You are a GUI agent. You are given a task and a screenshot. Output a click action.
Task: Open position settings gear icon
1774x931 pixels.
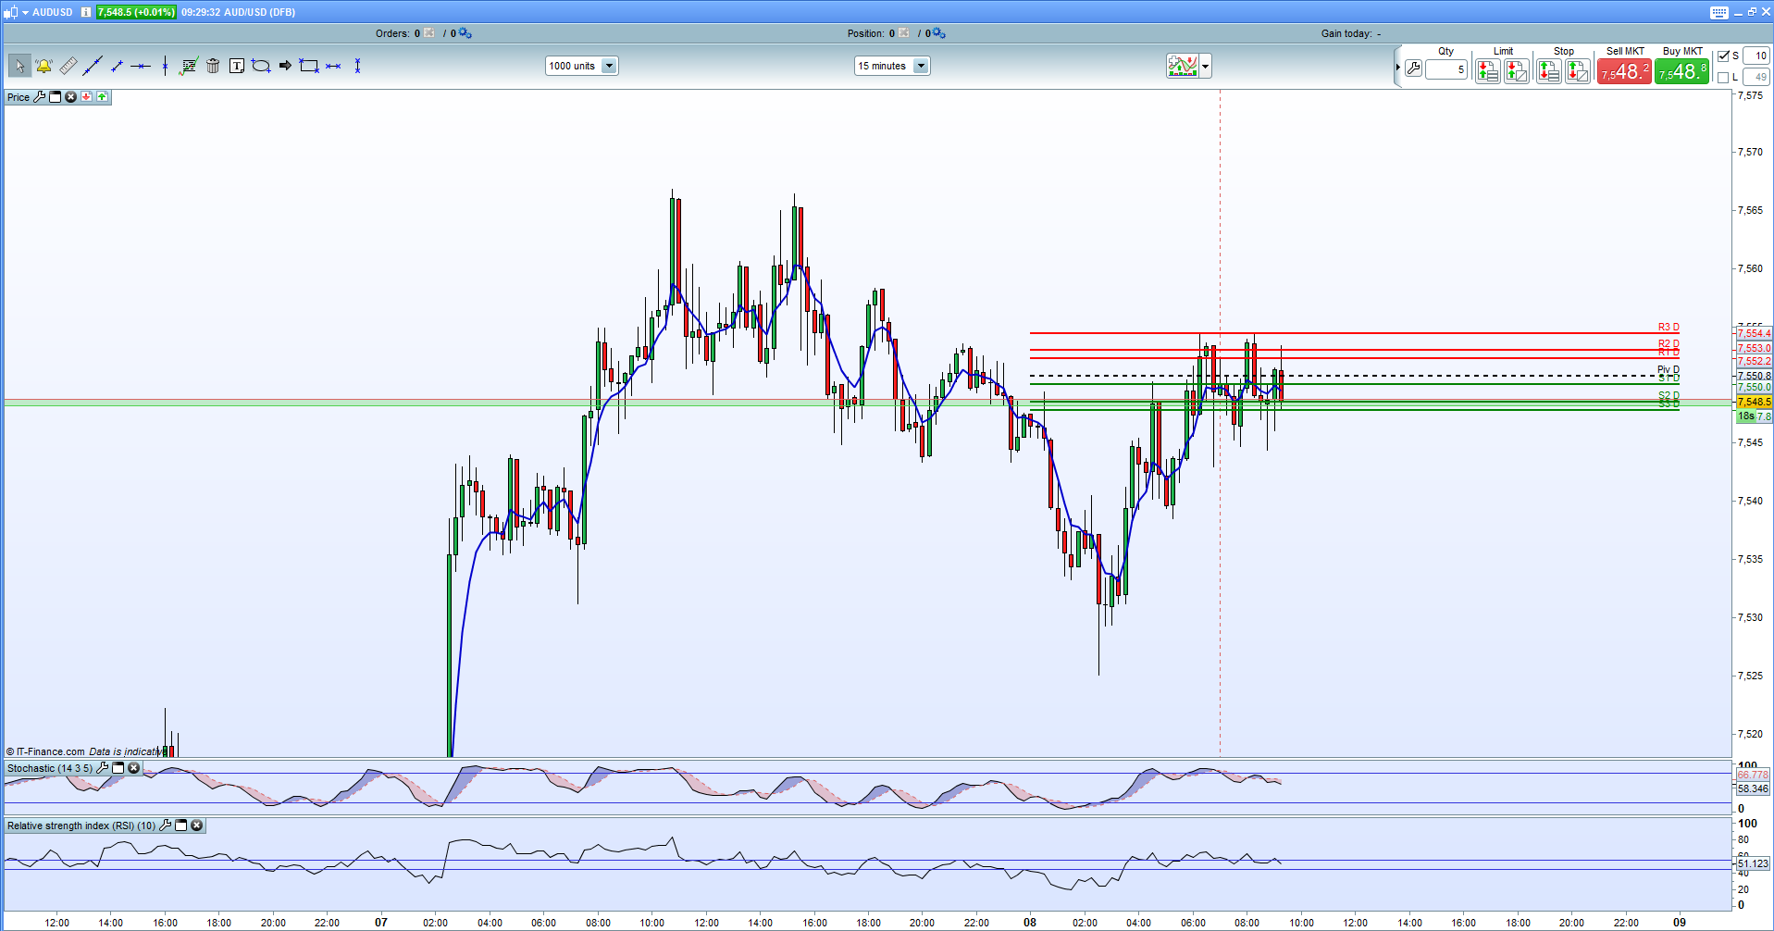(x=939, y=33)
